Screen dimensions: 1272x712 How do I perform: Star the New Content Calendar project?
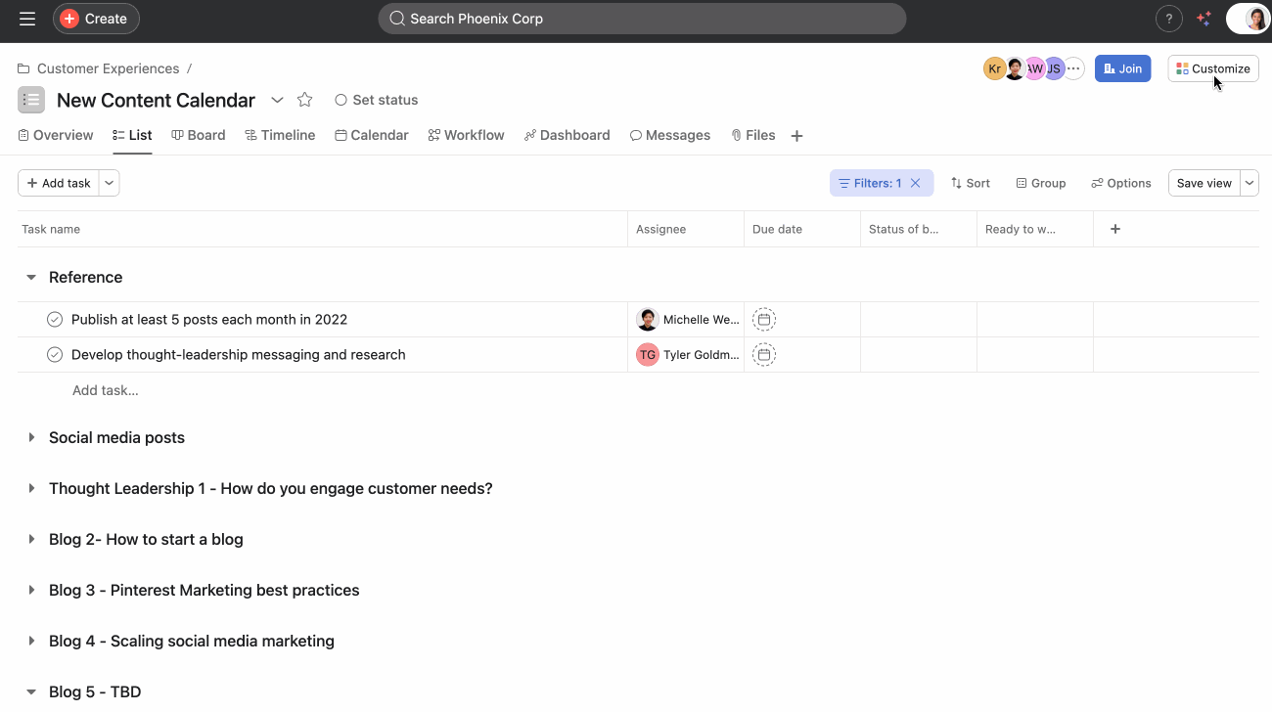coord(304,99)
